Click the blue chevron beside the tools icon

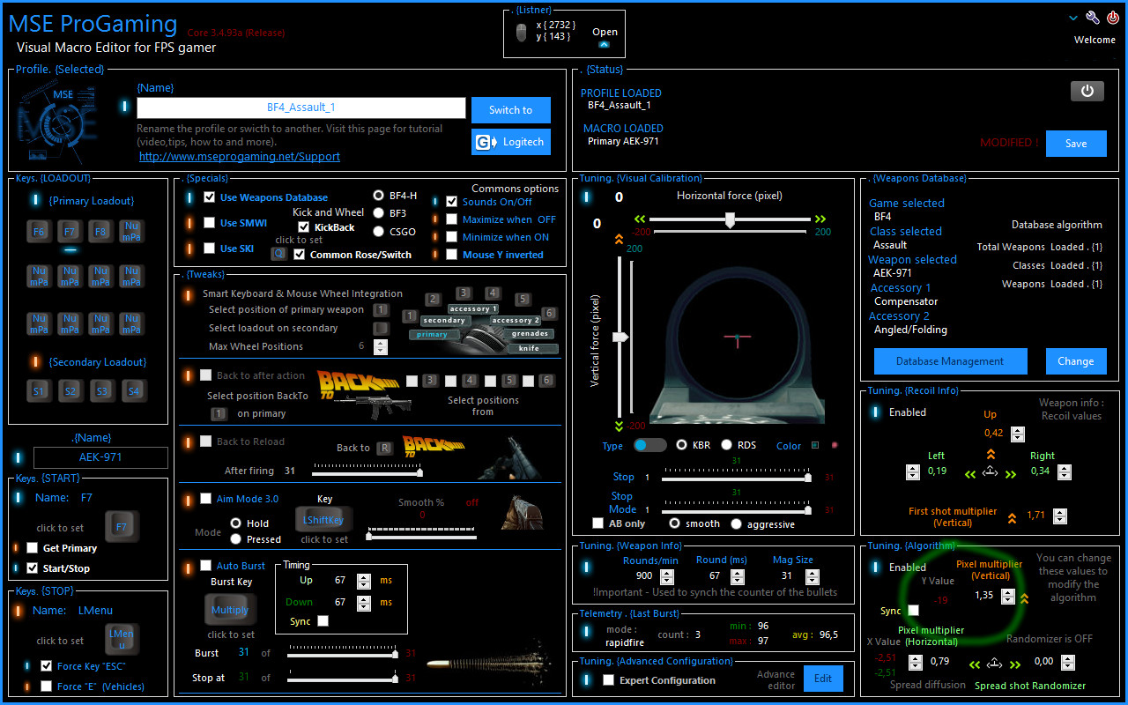(1073, 18)
